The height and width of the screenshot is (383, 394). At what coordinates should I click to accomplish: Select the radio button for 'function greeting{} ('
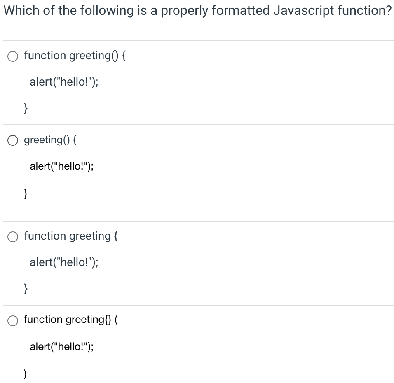(13, 321)
